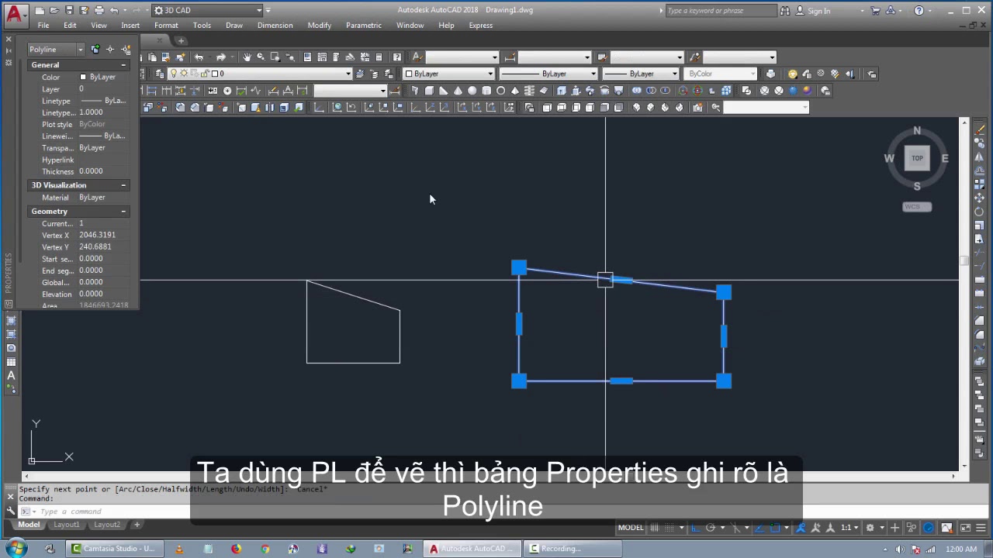Collapse the 3D Visualization section
Image resolution: width=993 pixels, height=558 pixels.
coord(123,185)
